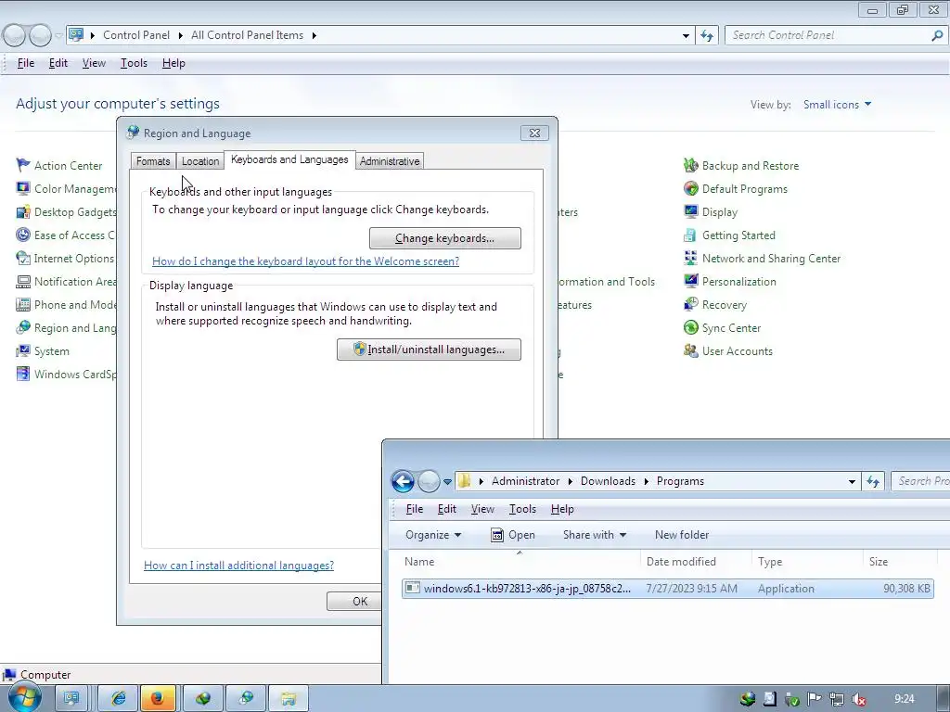Sort by Date modified column header
Image resolution: width=950 pixels, height=712 pixels.
pos(696,561)
